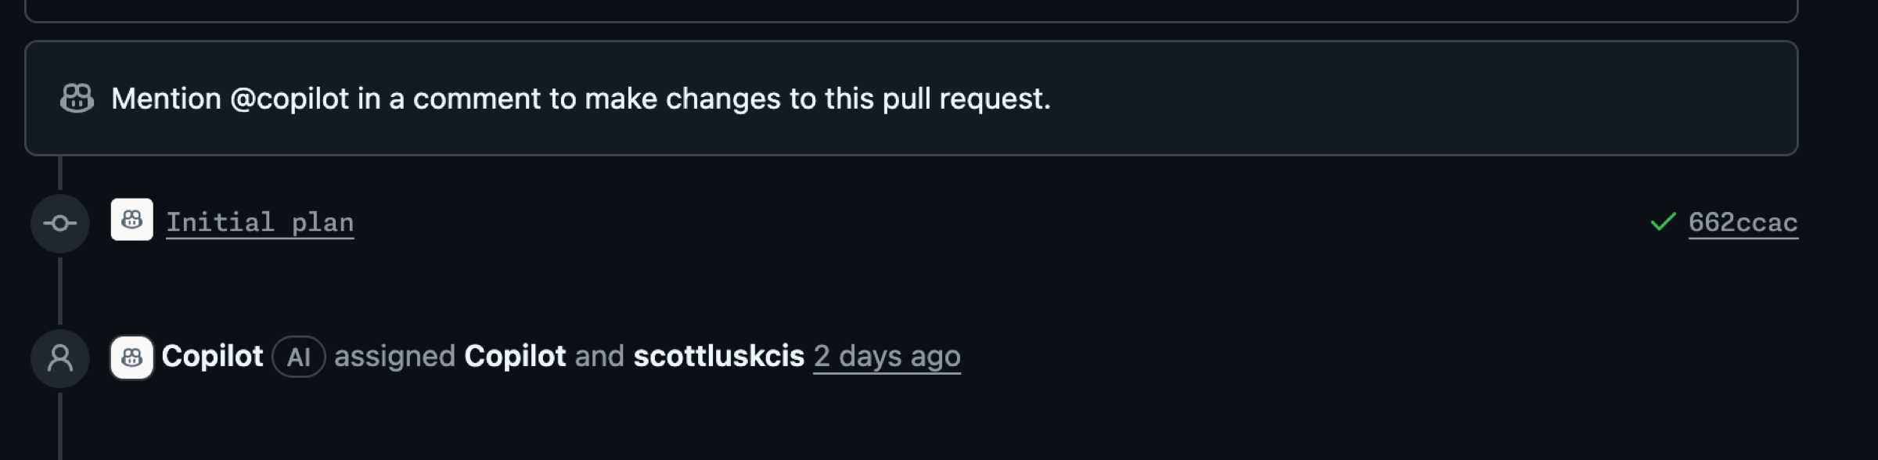Open the Copilot author name before the AI badge

pyautogui.click(x=212, y=357)
